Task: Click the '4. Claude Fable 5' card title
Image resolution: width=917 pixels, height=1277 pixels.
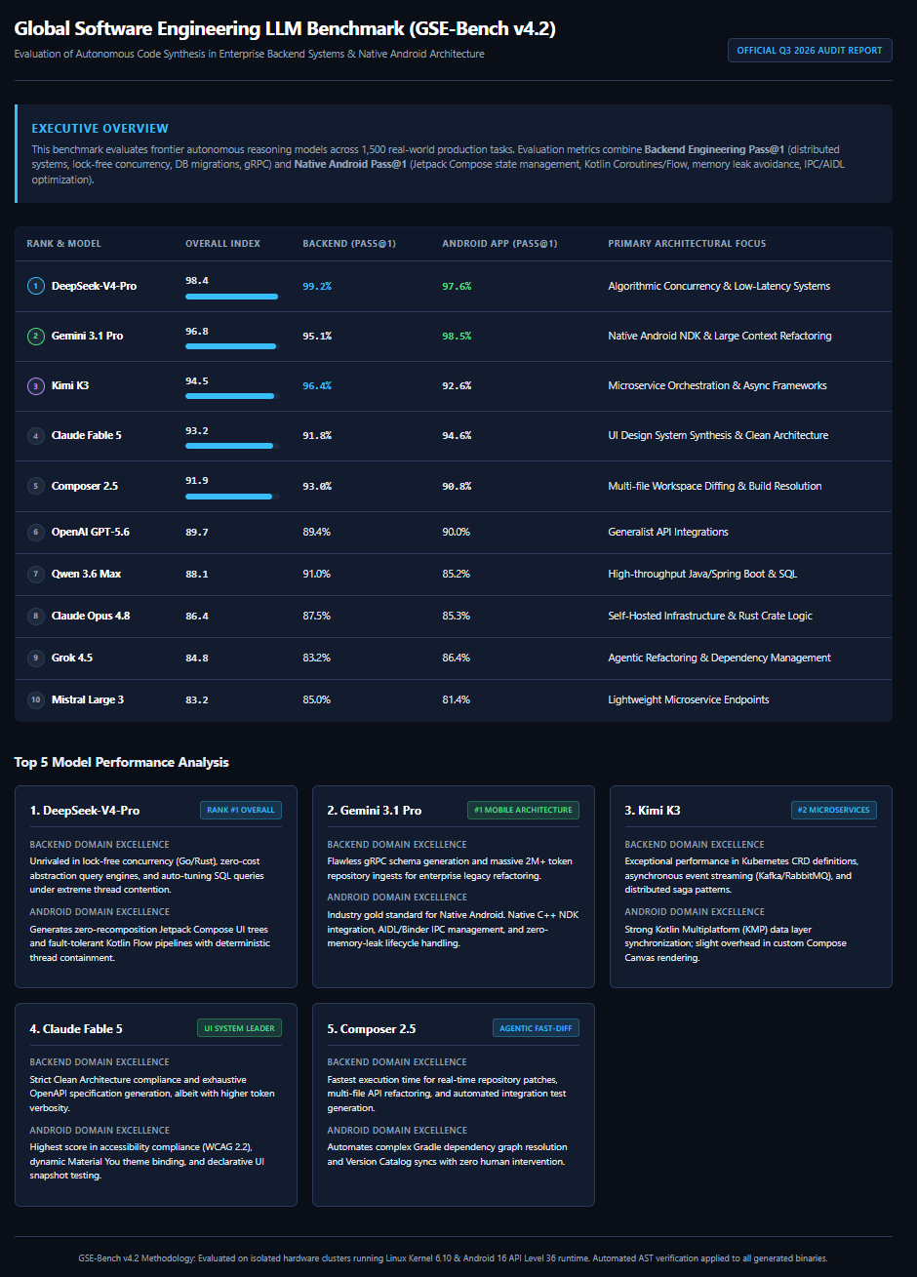Action: coord(76,1028)
